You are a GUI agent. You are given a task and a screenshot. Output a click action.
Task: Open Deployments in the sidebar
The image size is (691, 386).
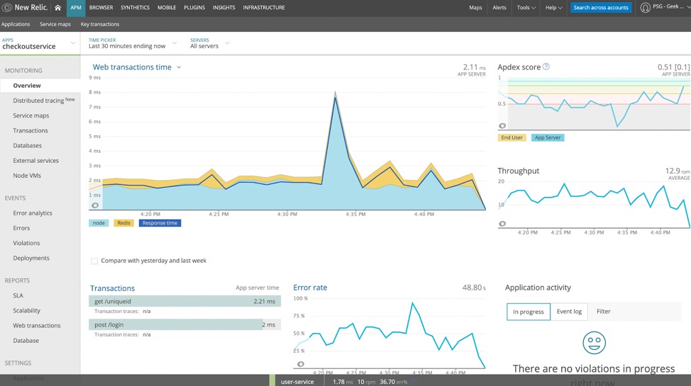31,258
